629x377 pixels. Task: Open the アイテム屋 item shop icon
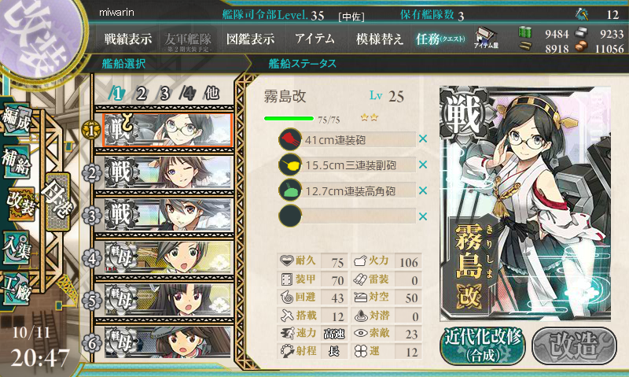point(486,38)
